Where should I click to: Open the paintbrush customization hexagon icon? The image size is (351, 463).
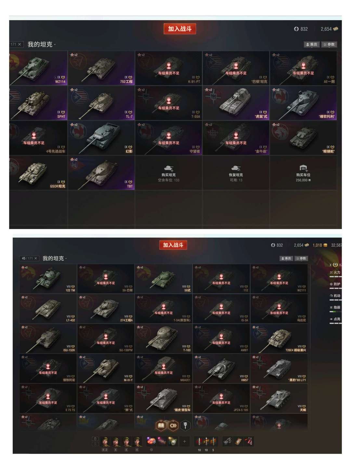point(185,425)
